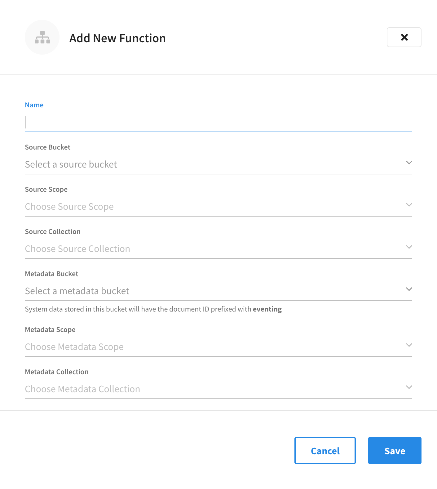The image size is (437, 489).
Task: Click inside the Name input field
Action: pos(186,122)
